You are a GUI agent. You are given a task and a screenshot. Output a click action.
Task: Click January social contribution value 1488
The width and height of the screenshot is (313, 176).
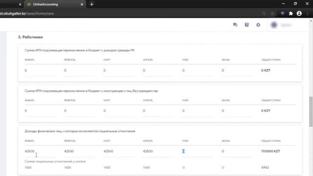pos(28,167)
